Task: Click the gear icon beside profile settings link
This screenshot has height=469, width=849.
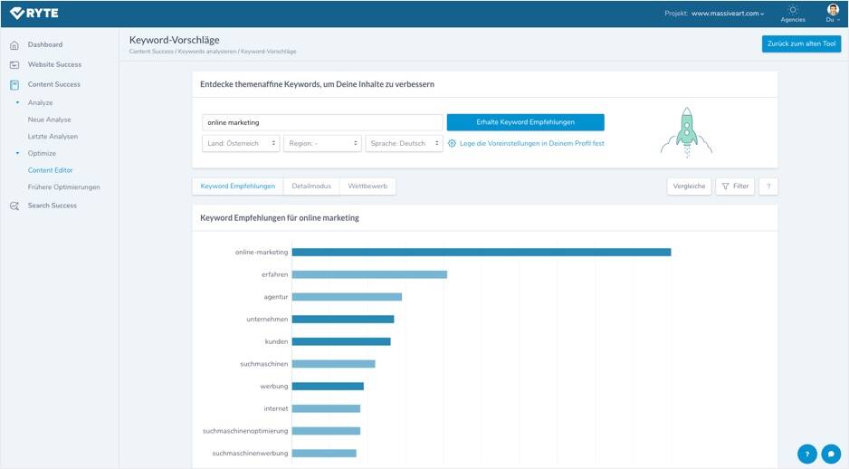Action: pyautogui.click(x=453, y=143)
